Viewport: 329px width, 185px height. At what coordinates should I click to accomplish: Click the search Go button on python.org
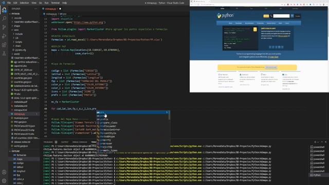tap(292, 16)
